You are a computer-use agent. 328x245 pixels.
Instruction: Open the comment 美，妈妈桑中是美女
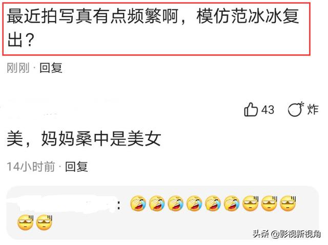(x=84, y=139)
